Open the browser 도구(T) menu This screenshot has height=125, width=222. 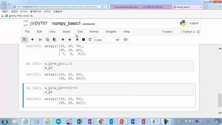point(47,11)
